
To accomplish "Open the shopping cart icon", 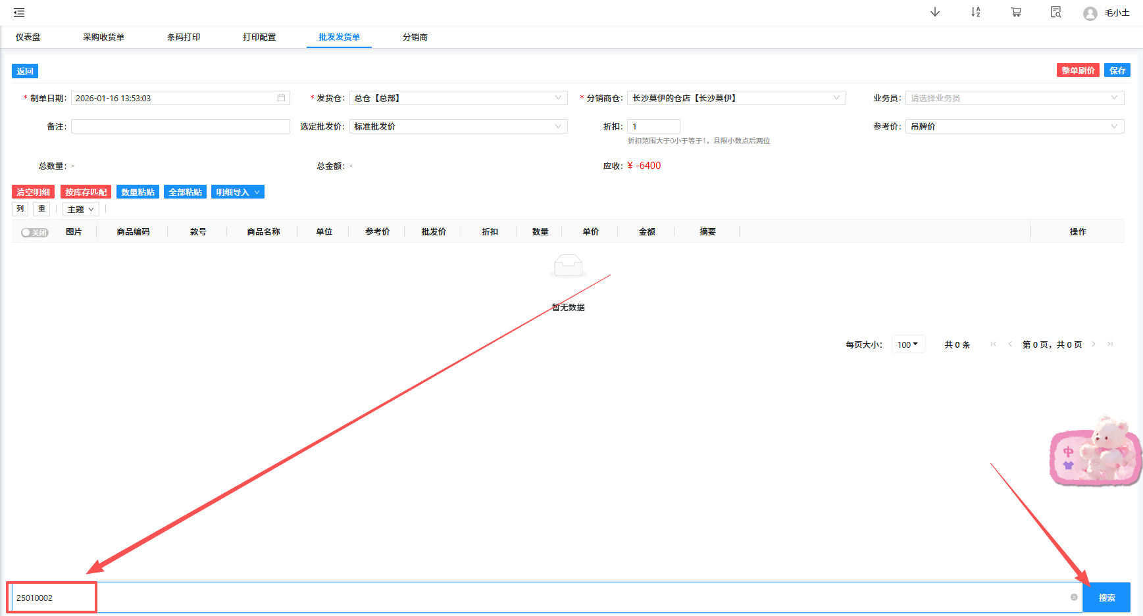I will (1016, 12).
